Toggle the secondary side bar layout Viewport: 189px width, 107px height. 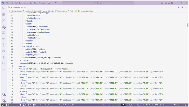(169, 3)
